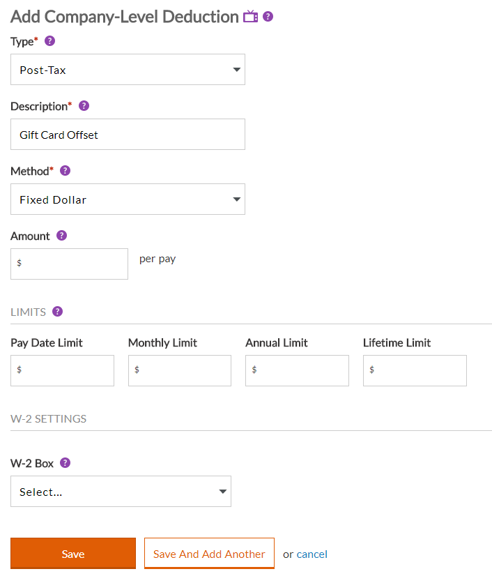
Task: Open the Amount help tooltip
Action: pos(61,236)
